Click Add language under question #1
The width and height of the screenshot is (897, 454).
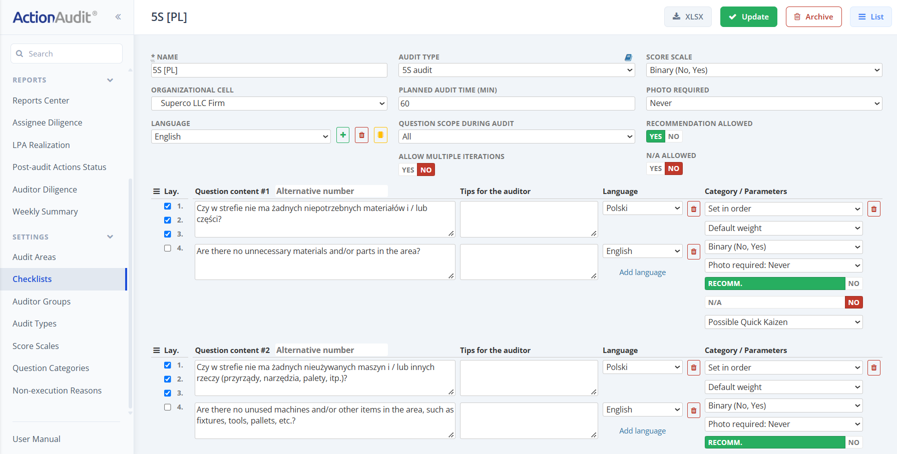pos(642,272)
